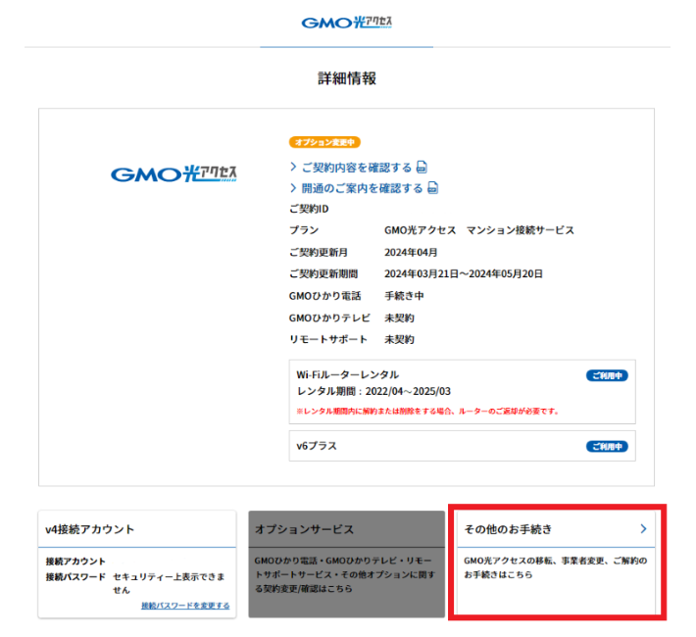Click the ご利用中 badge on the v6プラス row
This screenshot has height=637, width=696.
607,446
